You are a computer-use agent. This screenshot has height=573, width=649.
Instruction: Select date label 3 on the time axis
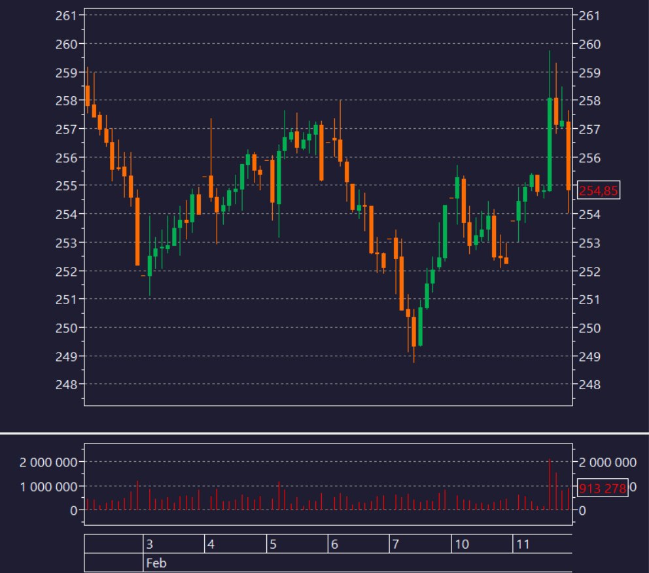pyautogui.click(x=150, y=544)
